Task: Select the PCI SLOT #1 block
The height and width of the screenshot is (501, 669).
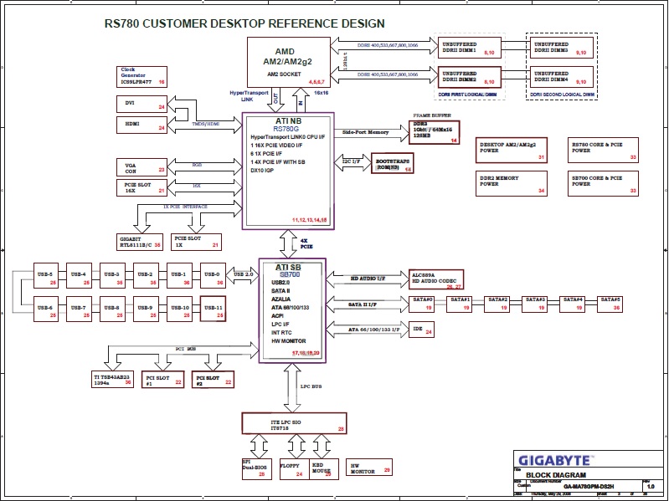Action: click(163, 380)
